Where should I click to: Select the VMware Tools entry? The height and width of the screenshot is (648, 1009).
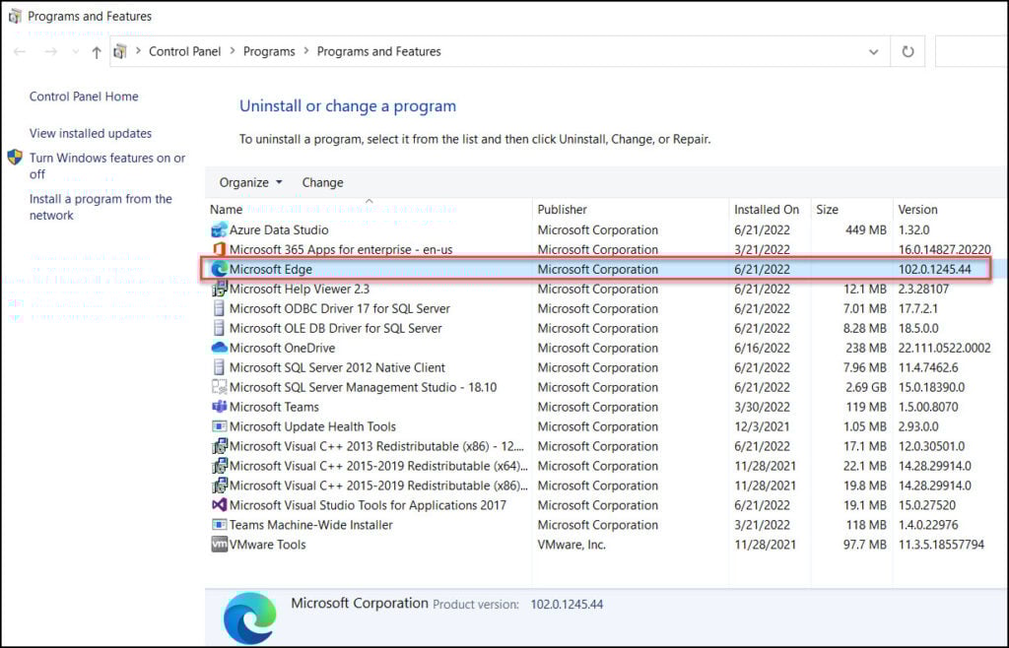(267, 545)
